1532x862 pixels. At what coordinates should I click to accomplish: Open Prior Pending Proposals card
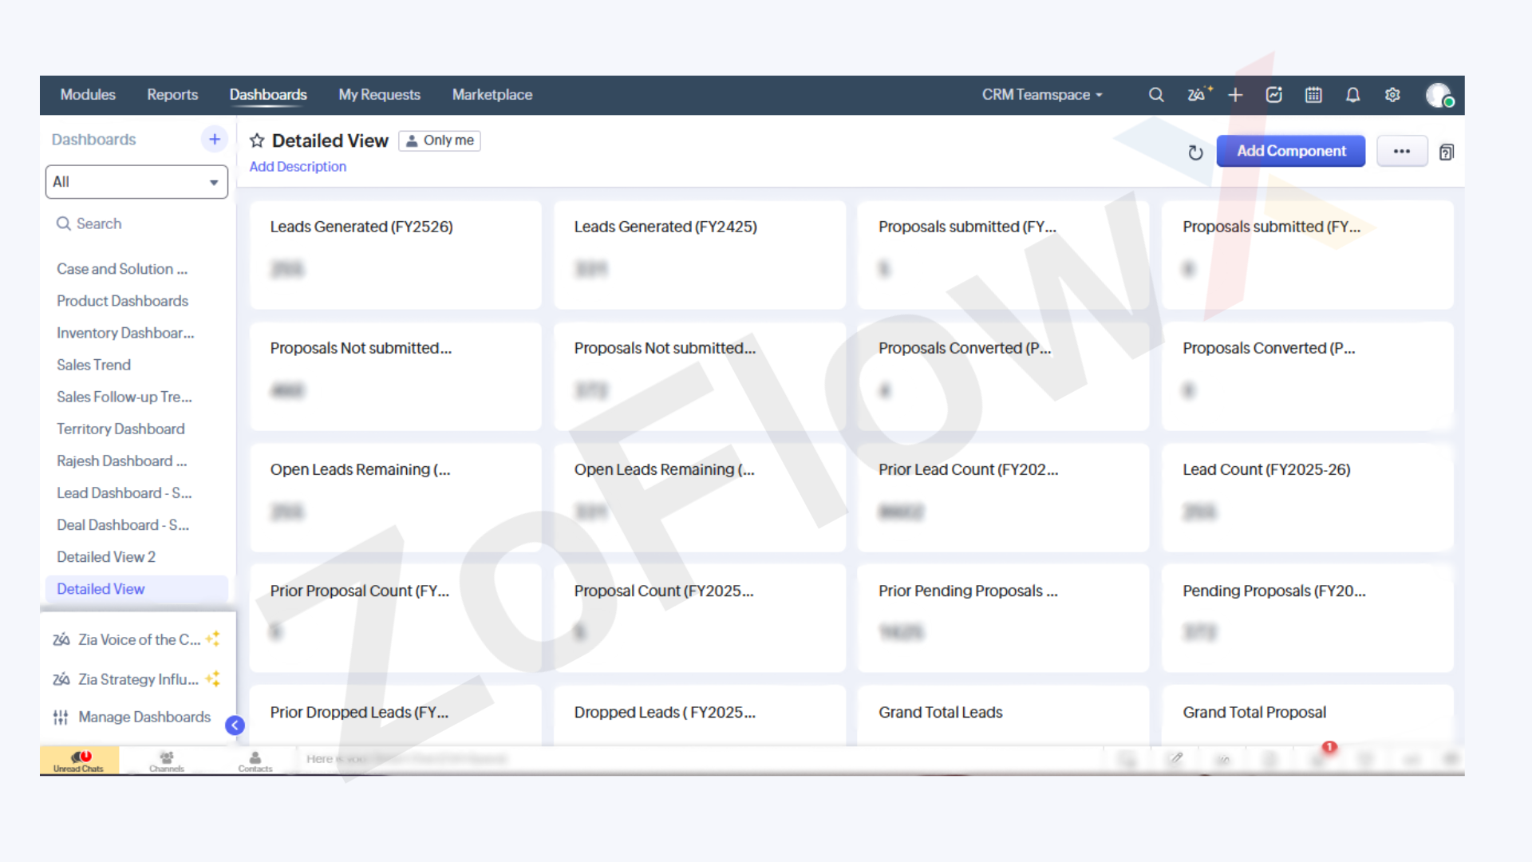tap(1003, 619)
